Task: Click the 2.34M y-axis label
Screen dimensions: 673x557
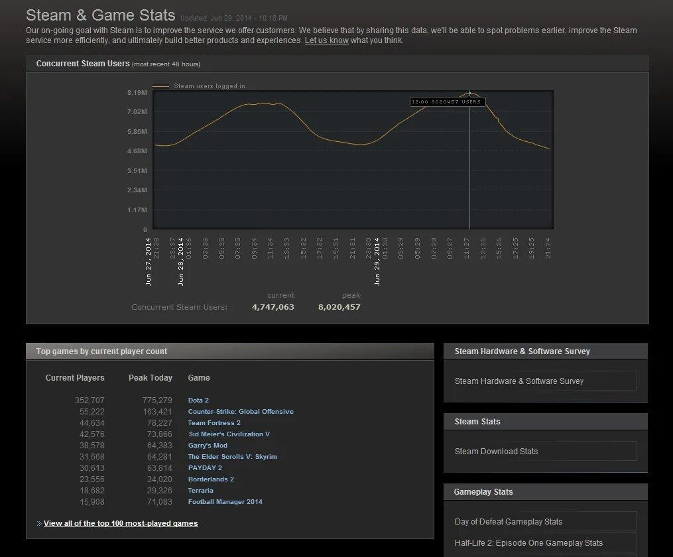Action: 137,190
